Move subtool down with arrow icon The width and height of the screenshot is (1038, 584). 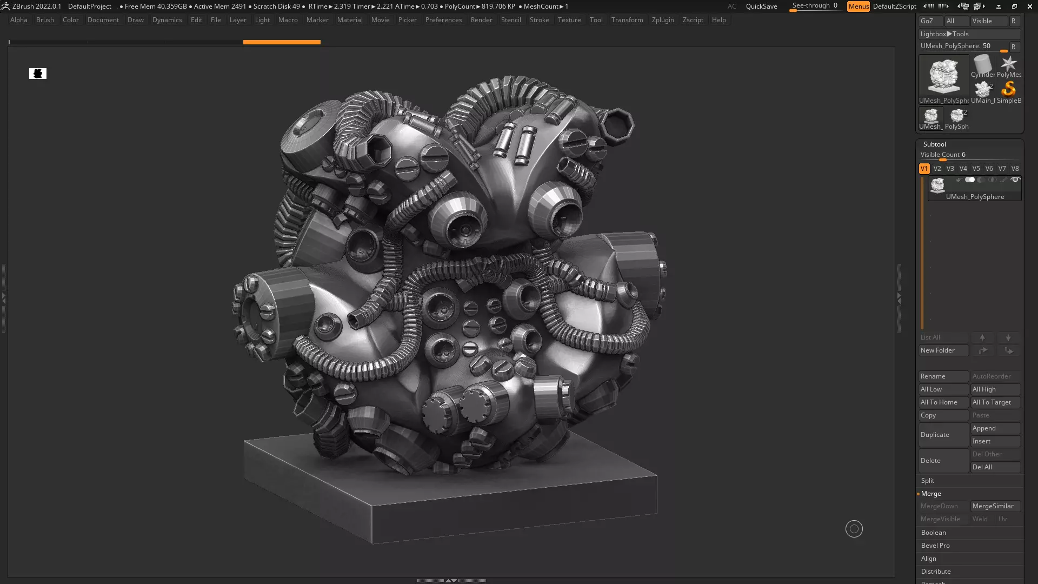pos(1008,337)
